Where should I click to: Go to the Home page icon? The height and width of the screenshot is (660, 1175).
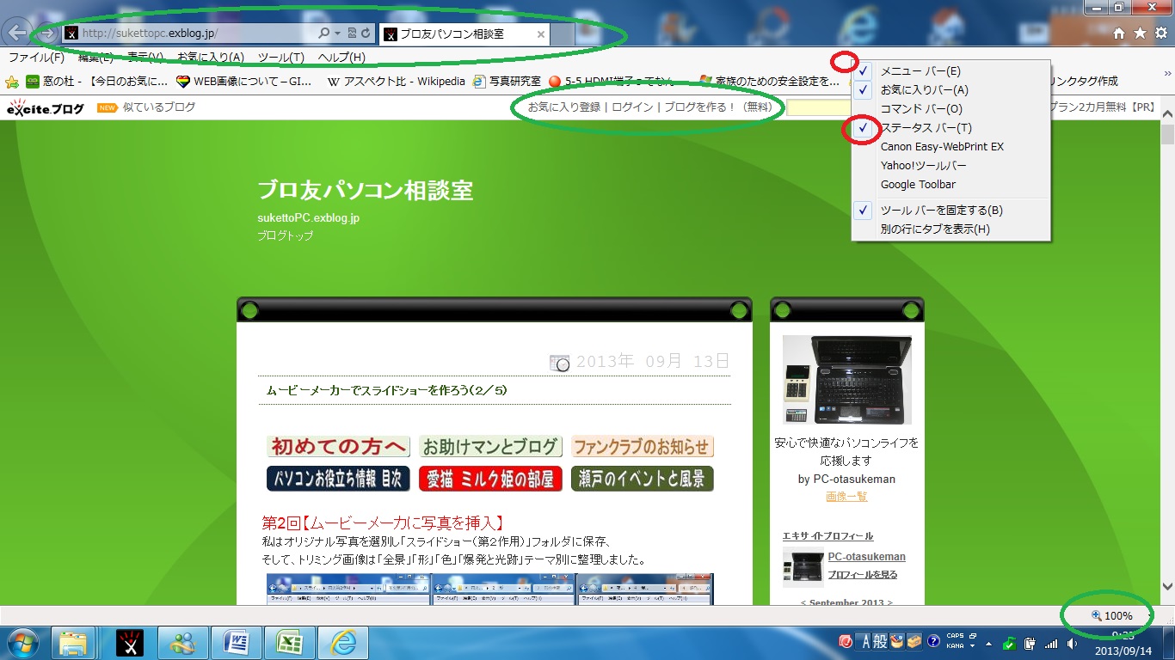tap(1119, 33)
